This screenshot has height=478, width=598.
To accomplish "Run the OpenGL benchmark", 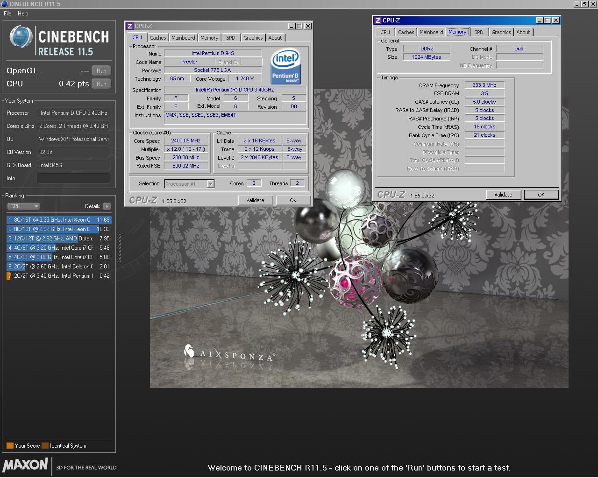I will (x=101, y=71).
